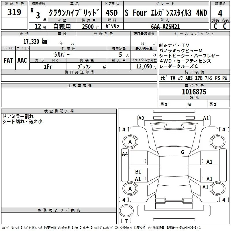
Task: Select seating capacity 5 人
Action: pyautogui.click(x=124, y=55)
